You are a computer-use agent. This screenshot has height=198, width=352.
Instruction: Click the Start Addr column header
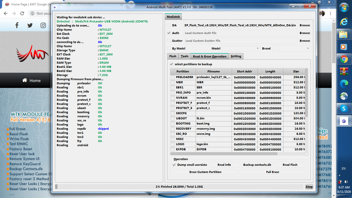tap(245, 71)
